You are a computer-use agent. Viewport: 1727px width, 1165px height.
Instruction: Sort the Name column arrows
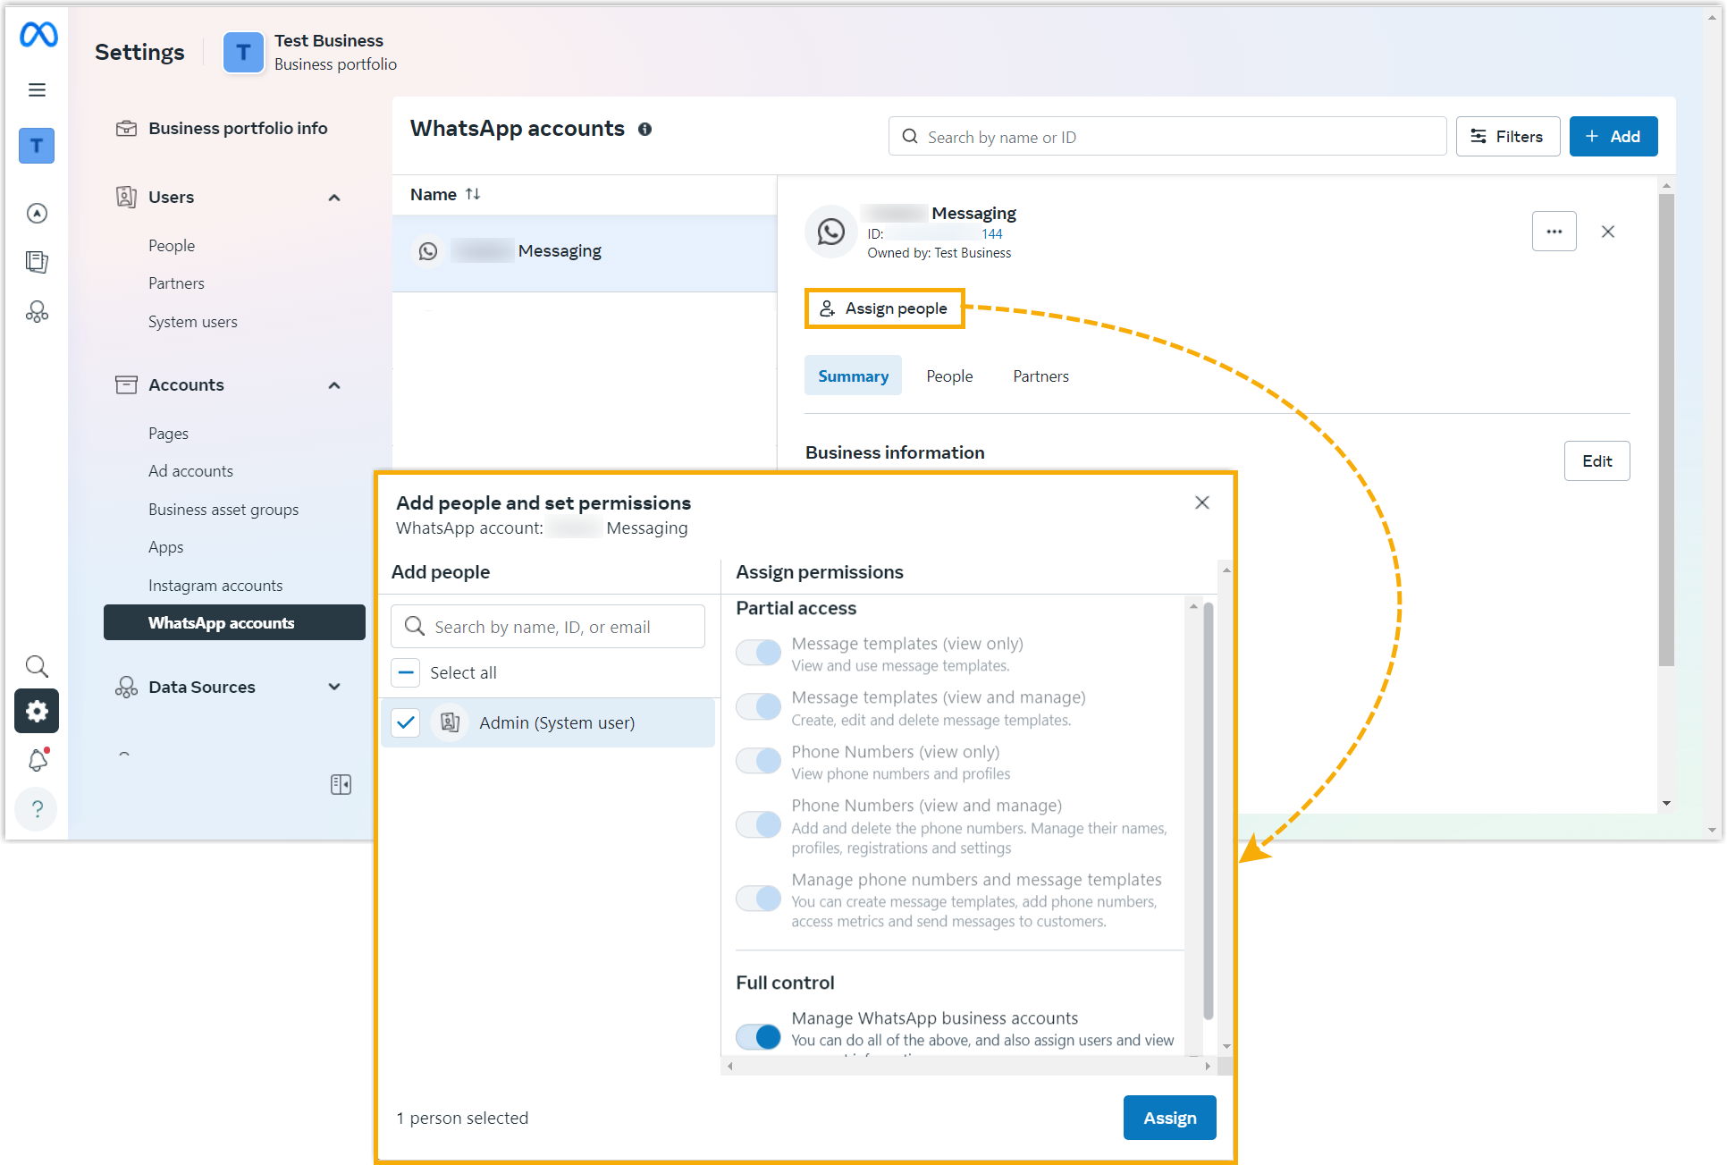point(473,194)
